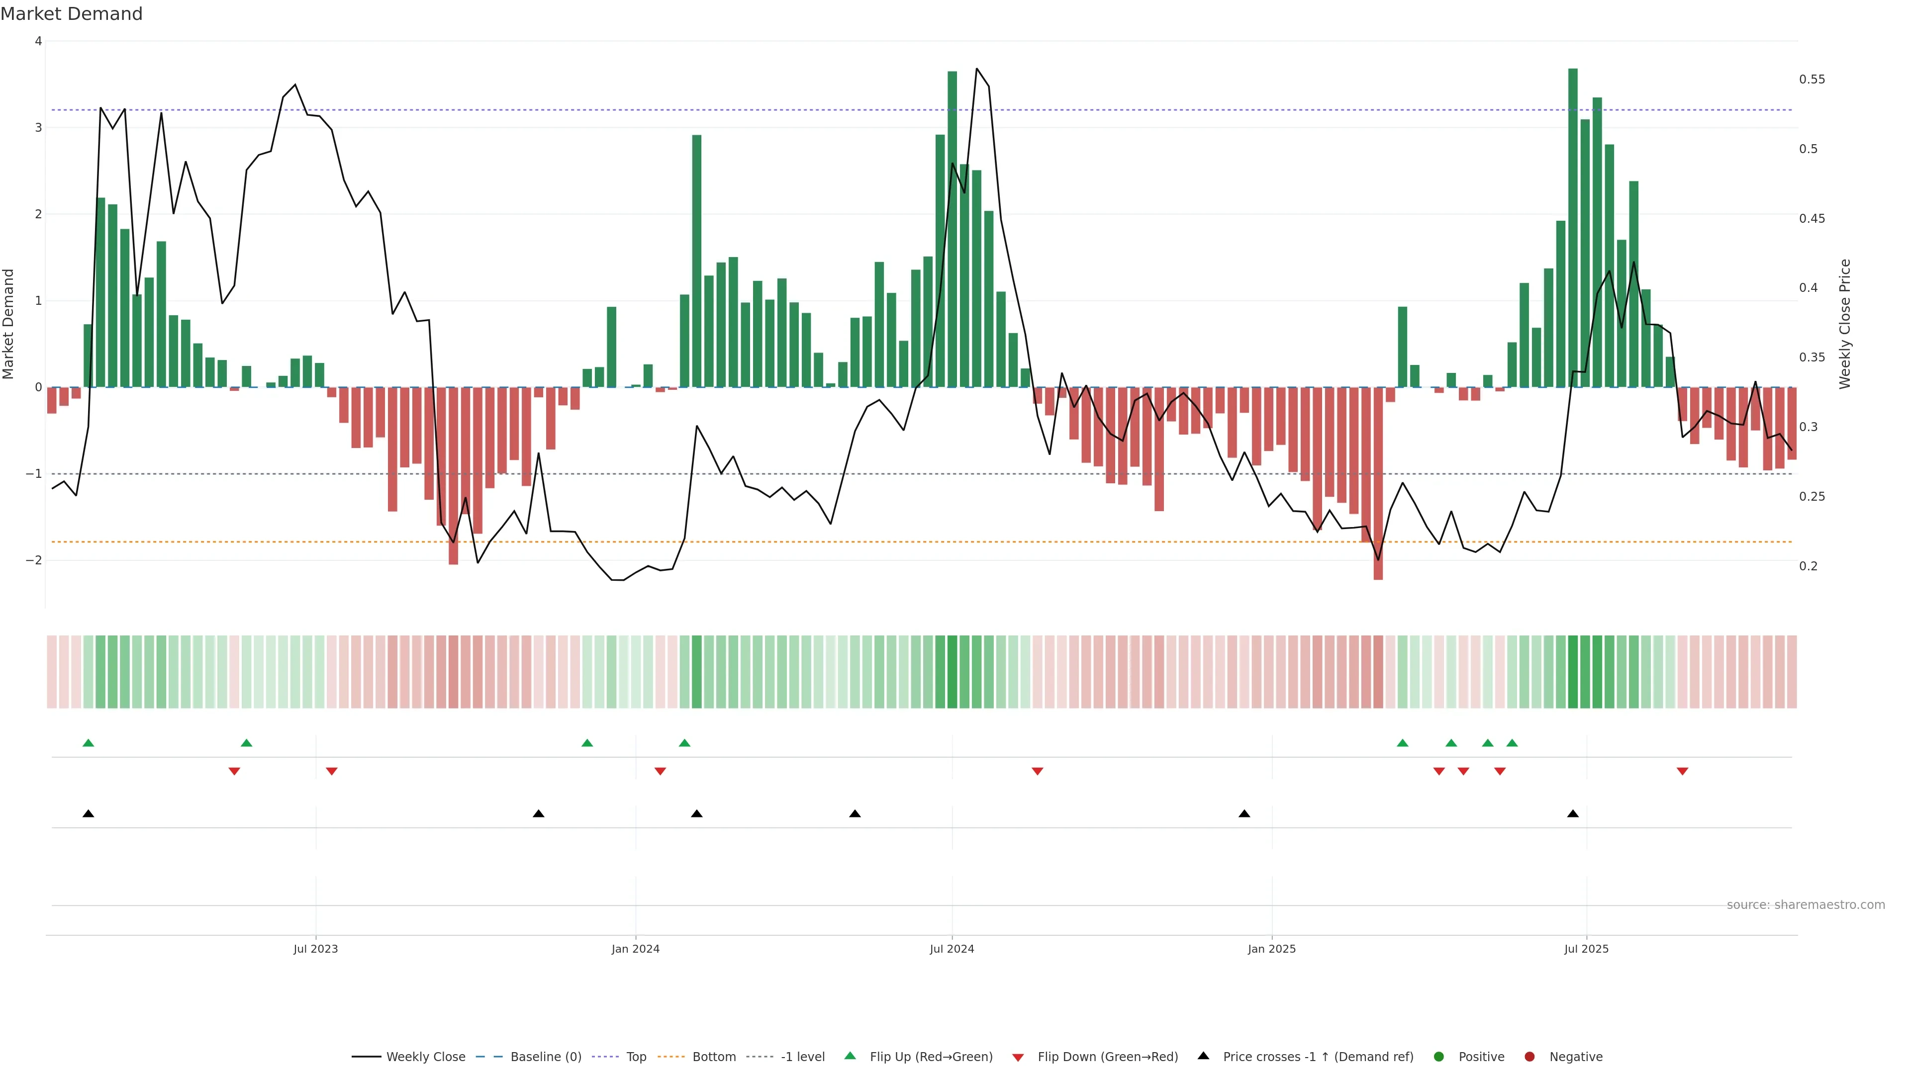Click black Price crosses -1 legend triangle
Viewport: 1910px width, 1074px height.
coord(1203,1056)
